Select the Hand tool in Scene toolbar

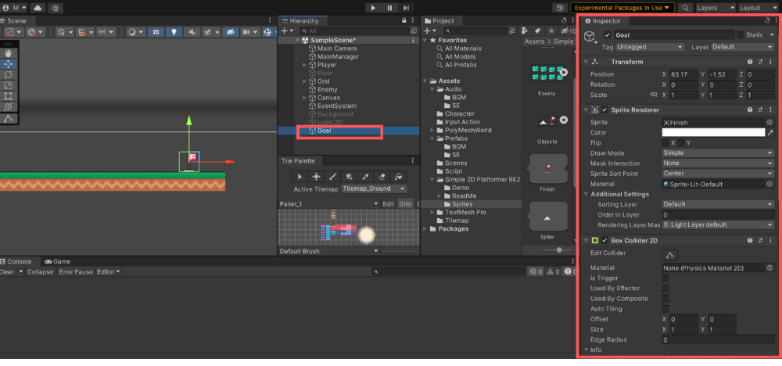pyautogui.click(x=9, y=53)
